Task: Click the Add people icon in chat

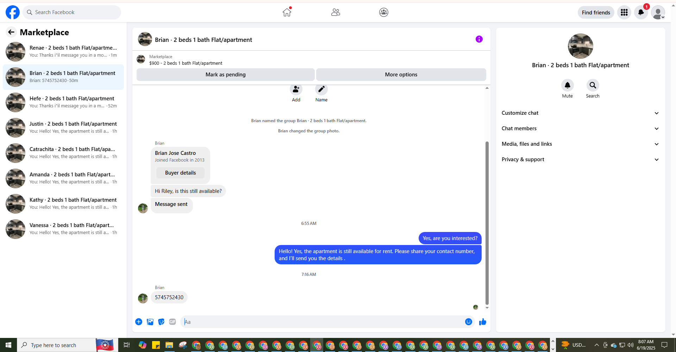Action: [296, 89]
